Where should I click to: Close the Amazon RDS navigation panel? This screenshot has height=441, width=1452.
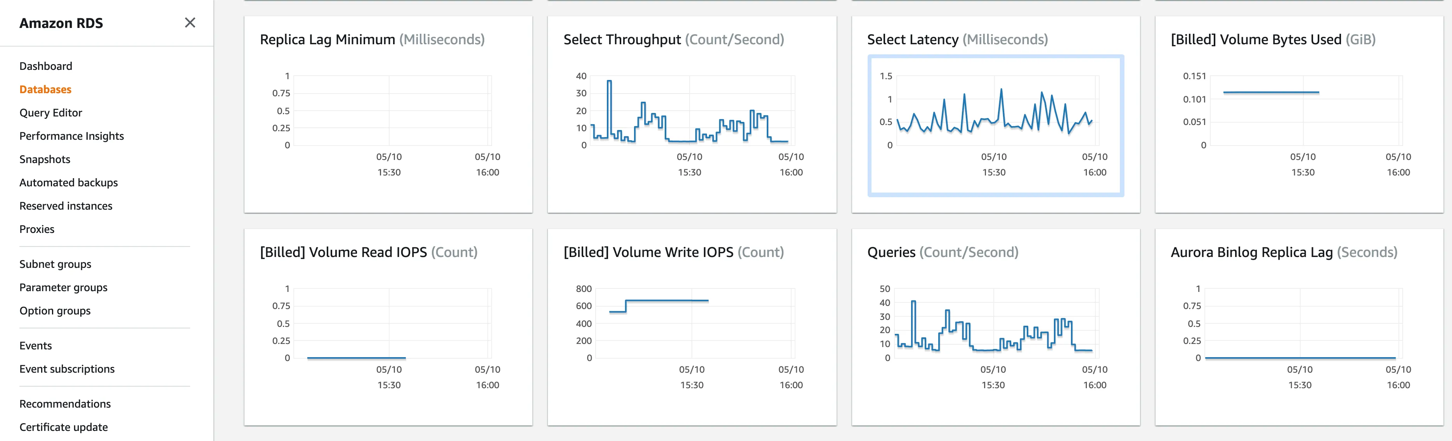tap(190, 23)
